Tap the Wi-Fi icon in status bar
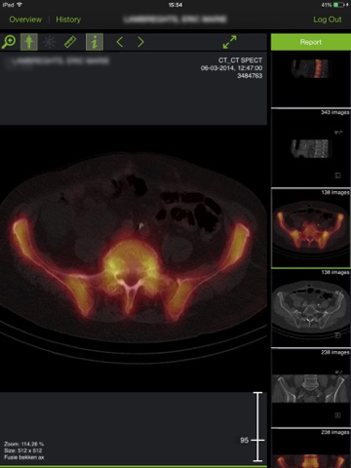Screen dimensions: 351x468 click(x=19, y=5)
